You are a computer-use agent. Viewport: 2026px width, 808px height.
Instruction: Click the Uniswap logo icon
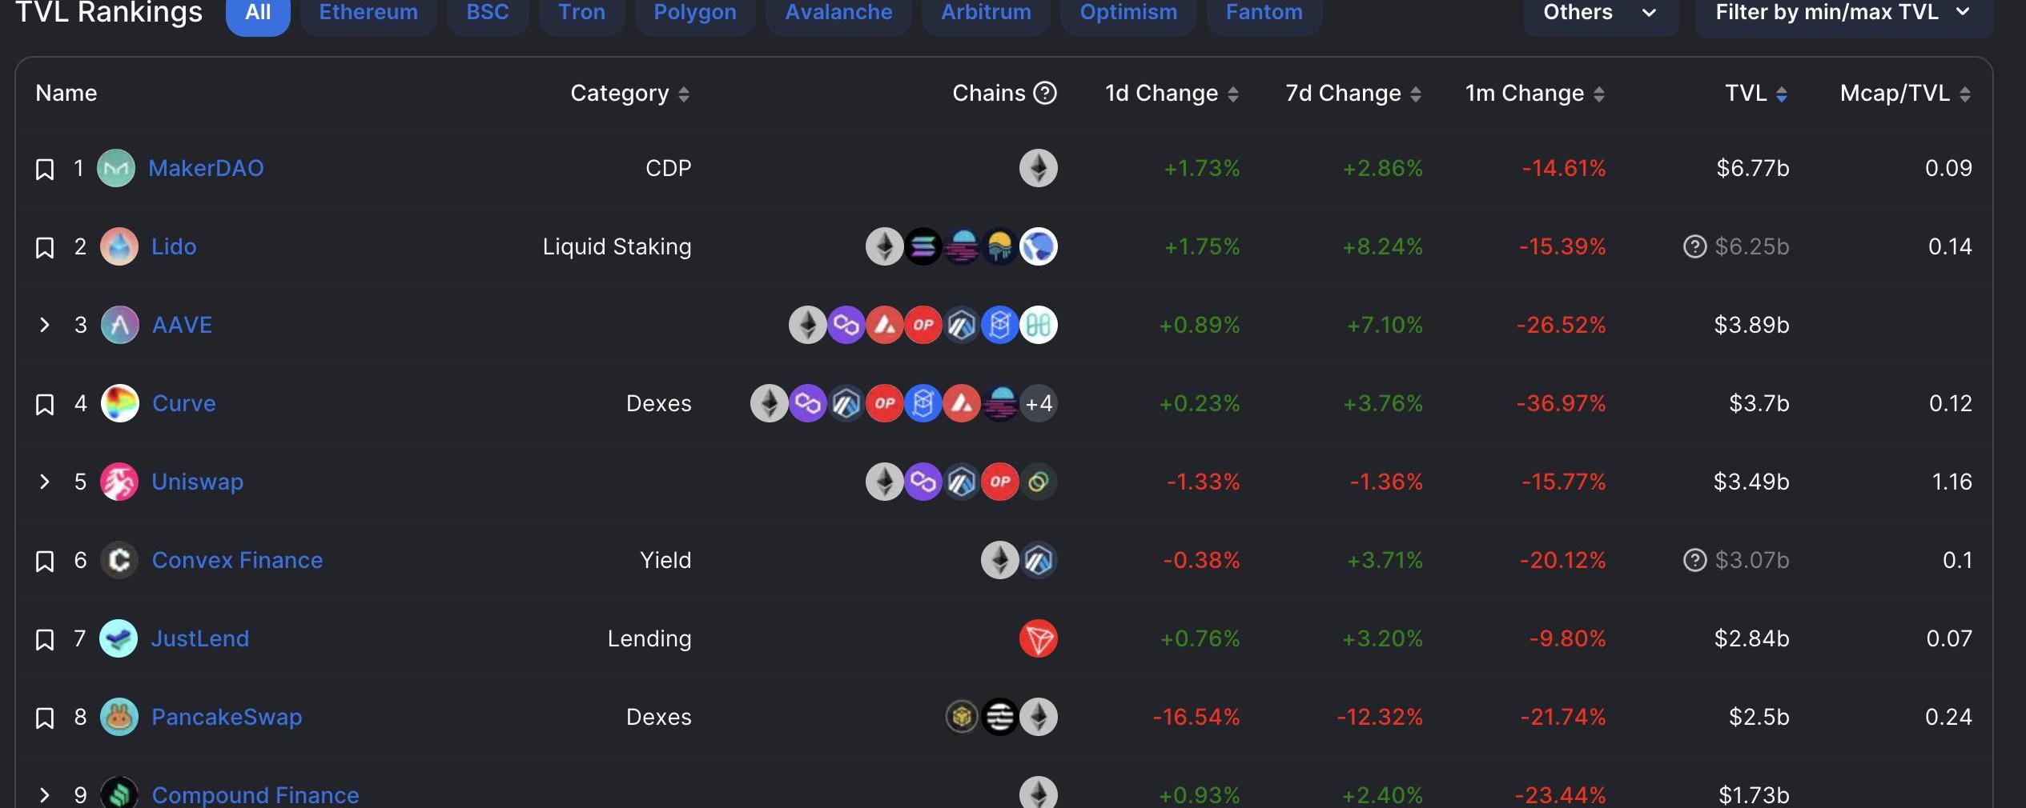click(x=119, y=482)
